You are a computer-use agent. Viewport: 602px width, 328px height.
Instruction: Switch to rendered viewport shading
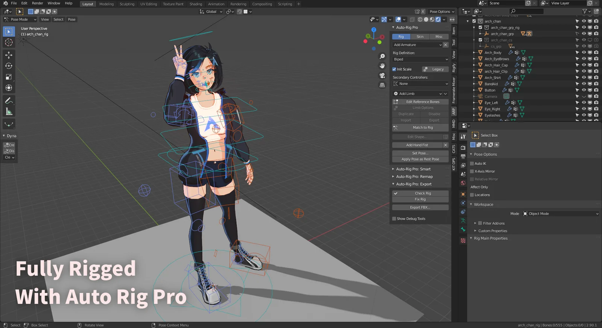coord(438,20)
